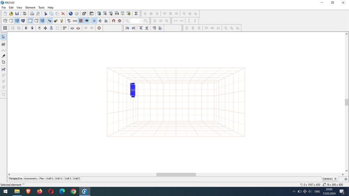Screen dimensions: 349x196
Task: Click the horizontal scrollbar thumb
Action: (x=176, y=175)
